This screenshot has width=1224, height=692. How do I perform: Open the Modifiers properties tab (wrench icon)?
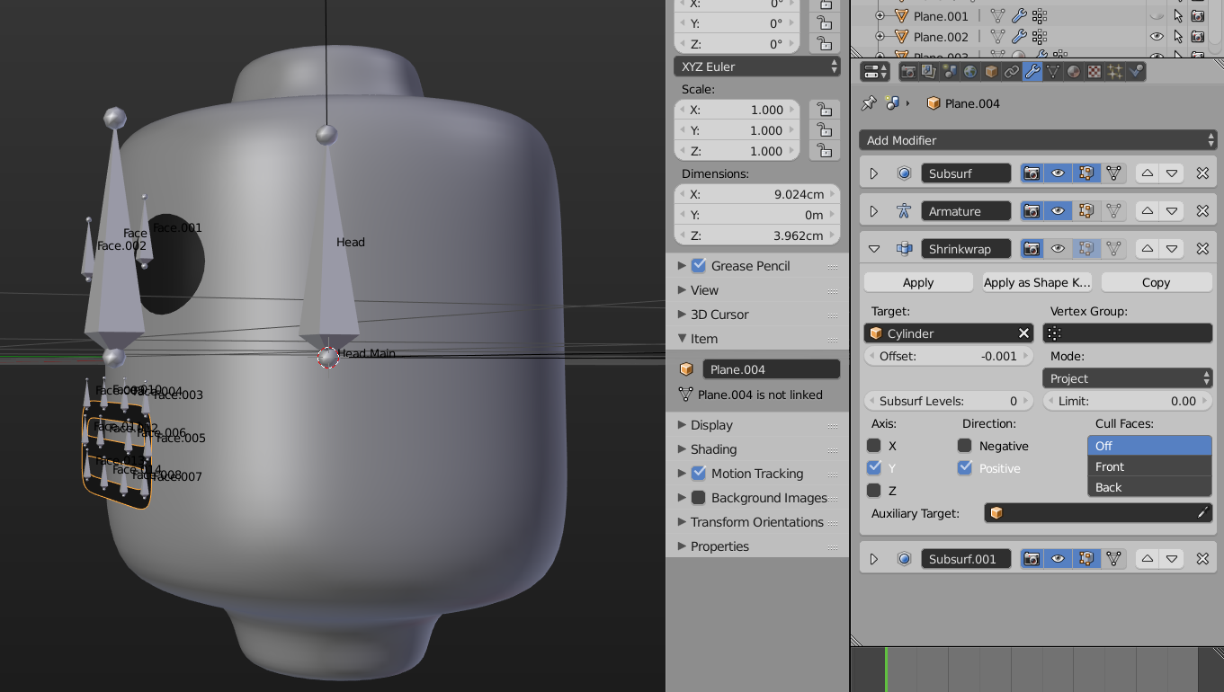(x=1032, y=72)
